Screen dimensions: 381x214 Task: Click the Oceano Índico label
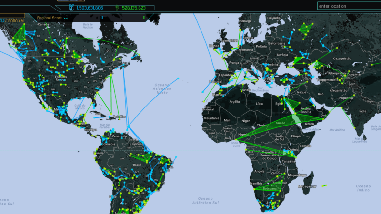click(363, 188)
